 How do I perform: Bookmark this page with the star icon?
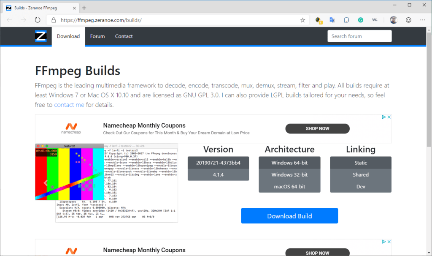coord(302,20)
